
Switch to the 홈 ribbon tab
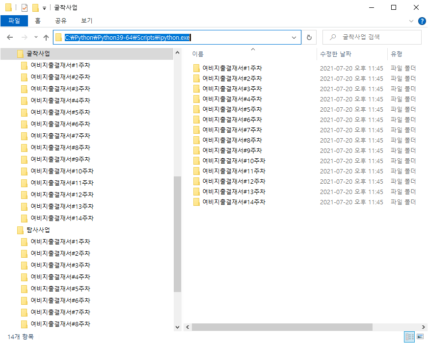38,21
